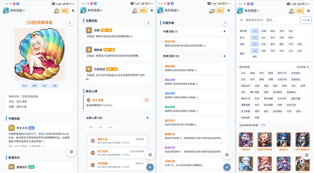This screenshot has width=314, height=173.
Task: Toggle the 亡灵 race filter
Action: (290, 44)
